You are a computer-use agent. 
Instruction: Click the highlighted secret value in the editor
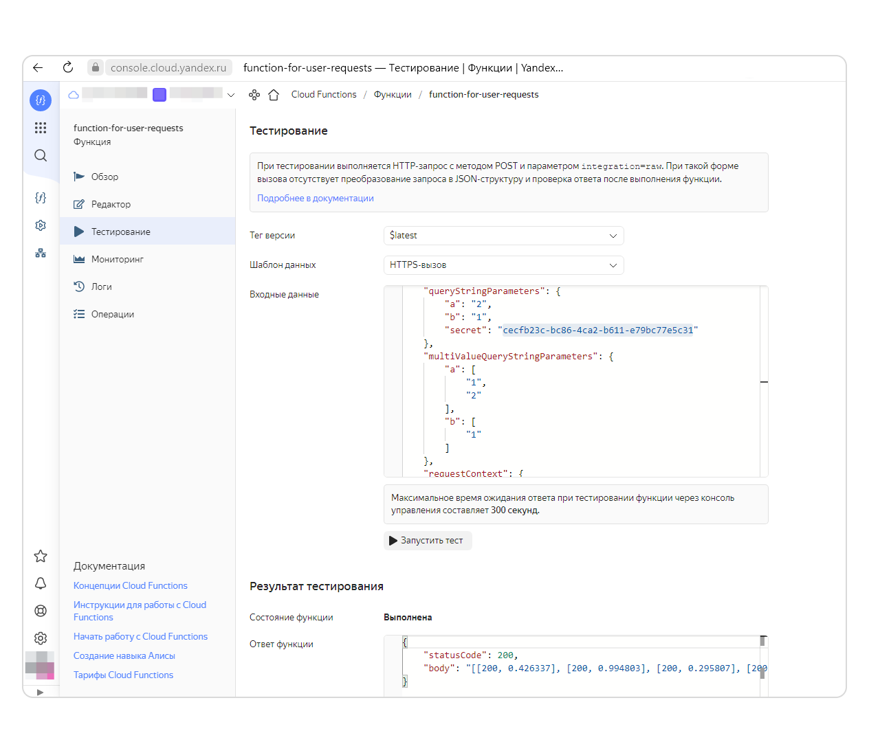[x=598, y=330]
